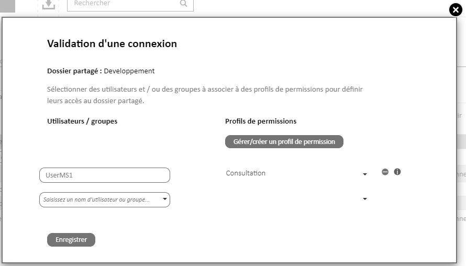The image size is (466, 266).
Task: Click the Profils de permissions heading
Action: pos(261,121)
